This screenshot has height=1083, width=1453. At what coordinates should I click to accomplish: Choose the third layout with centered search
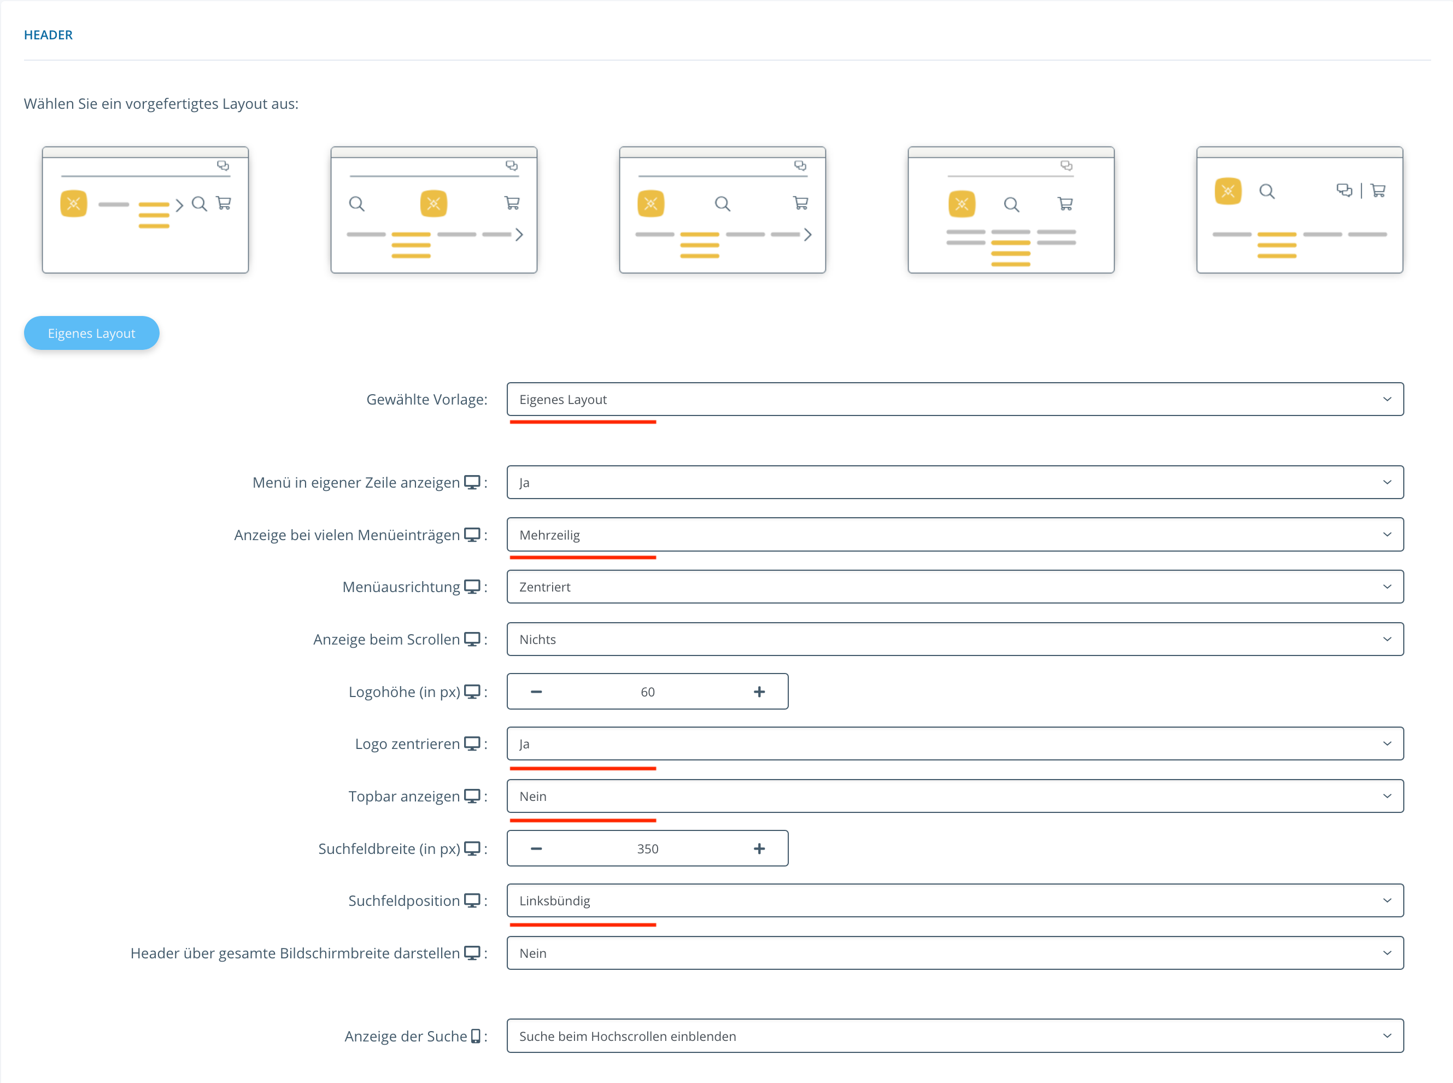pyautogui.click(x=722, y=210)
